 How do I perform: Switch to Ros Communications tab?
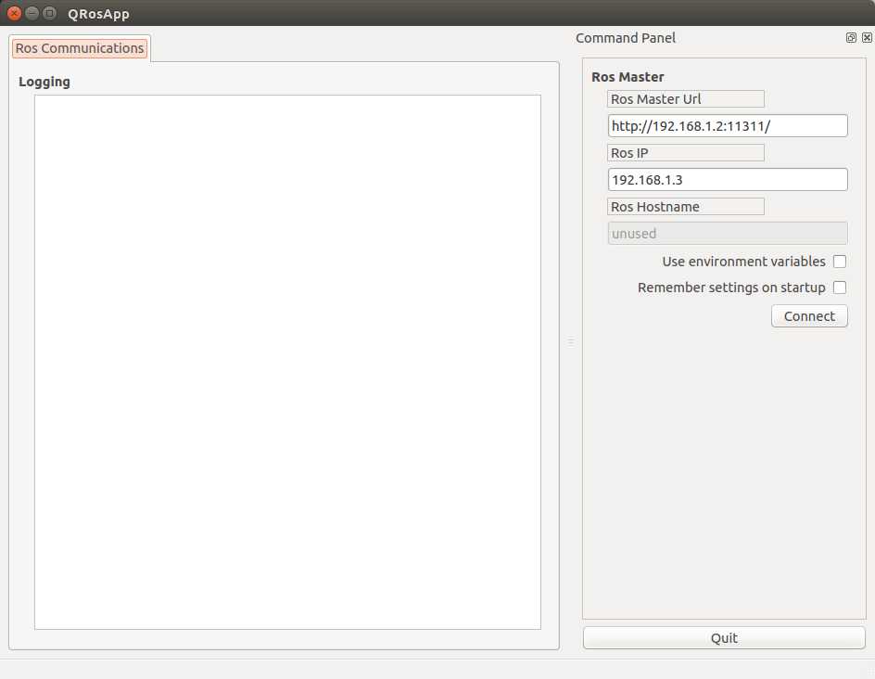(80, 48)
